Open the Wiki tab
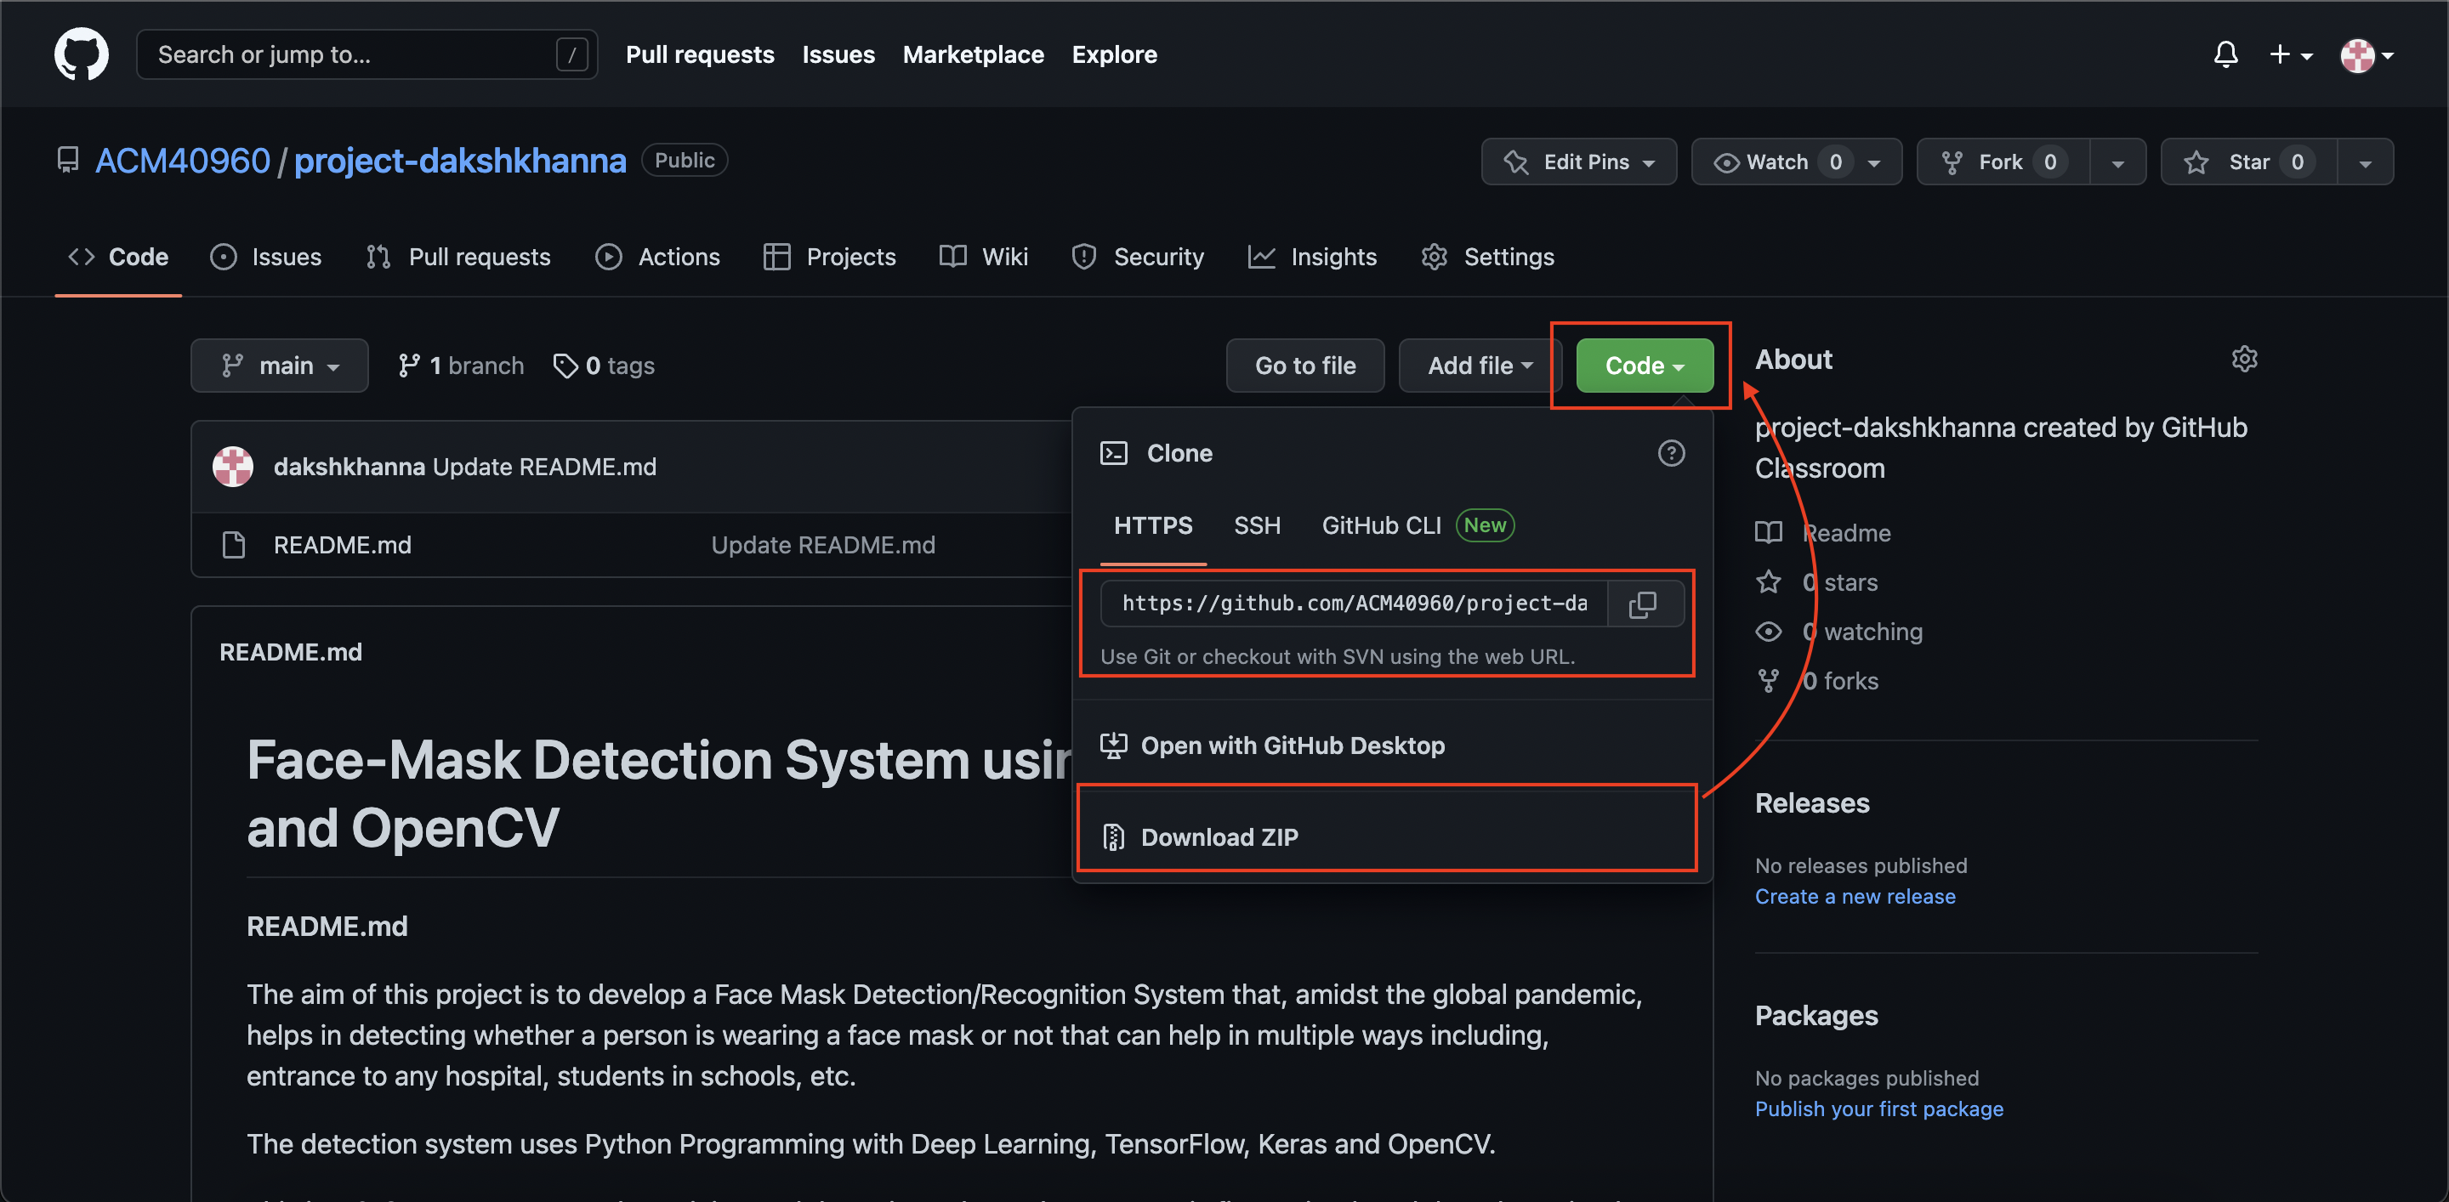Viewport: 2449px width, 1202px height. pos(983,257)
